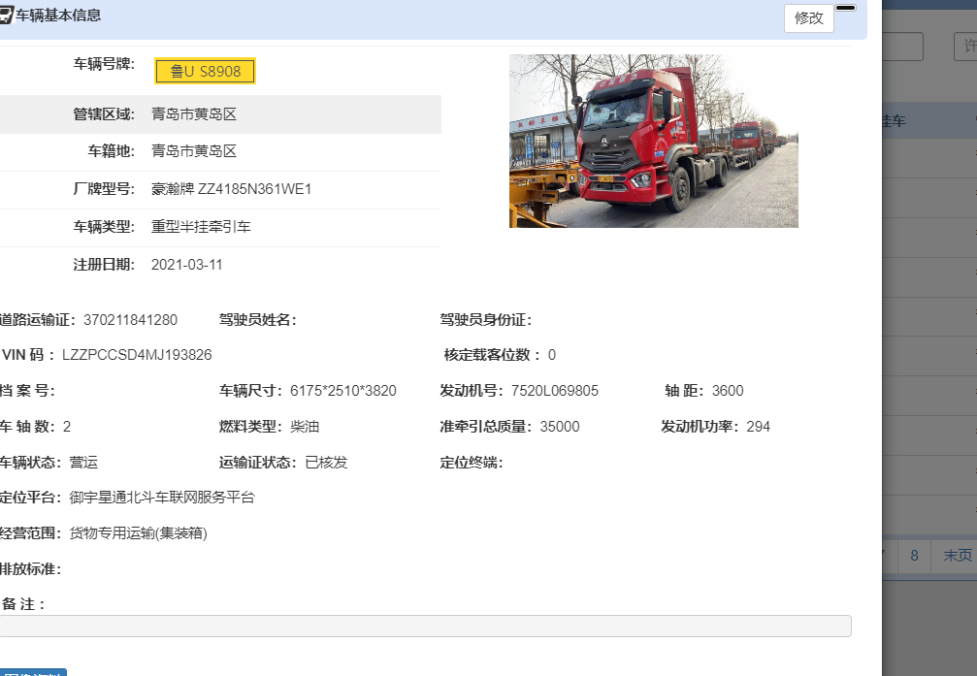Screen dimensions: 977x676
Task: Click the background search box behind the dialog
Action: click(902, 47)
